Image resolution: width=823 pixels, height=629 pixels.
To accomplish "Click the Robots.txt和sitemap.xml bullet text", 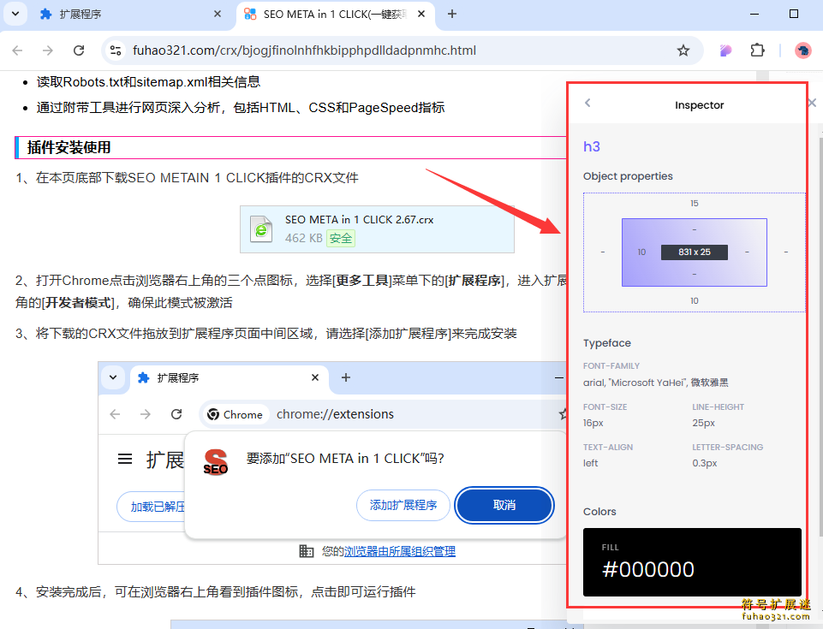I will [148, 82].
